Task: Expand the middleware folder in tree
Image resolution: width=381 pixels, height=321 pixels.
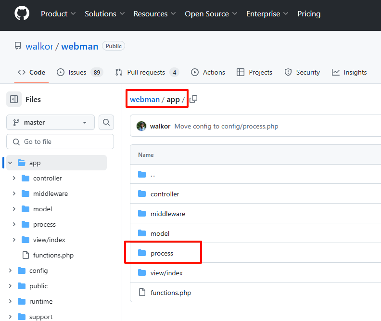Action: point(14,193)
